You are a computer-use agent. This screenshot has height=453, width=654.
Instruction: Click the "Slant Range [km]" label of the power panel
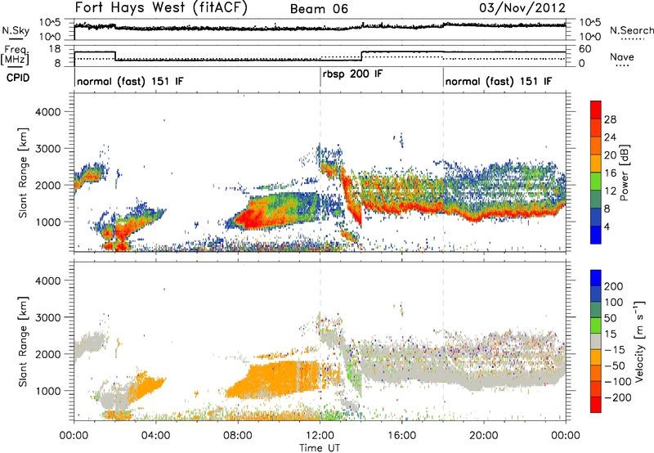[24, 173]
